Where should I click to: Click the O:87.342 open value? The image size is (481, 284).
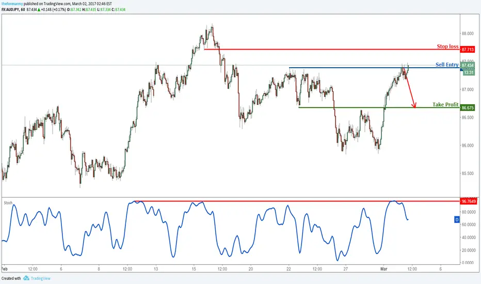tap(74, 9)
